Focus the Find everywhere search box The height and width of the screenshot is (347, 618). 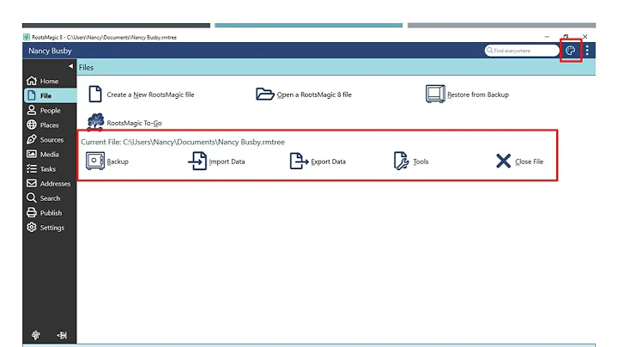[522, 51]
